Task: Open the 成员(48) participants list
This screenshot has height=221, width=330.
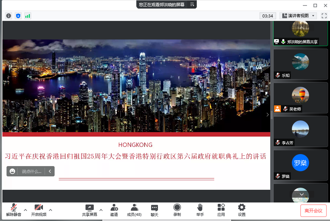Action: [134, 210]
